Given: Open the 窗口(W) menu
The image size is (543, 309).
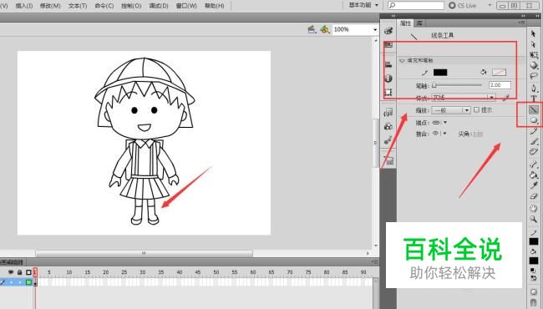Looking at the screenshot, I should point(186,6).
